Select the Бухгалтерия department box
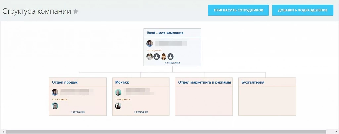This screenshot has width=339, height=134. pos(267,96)
